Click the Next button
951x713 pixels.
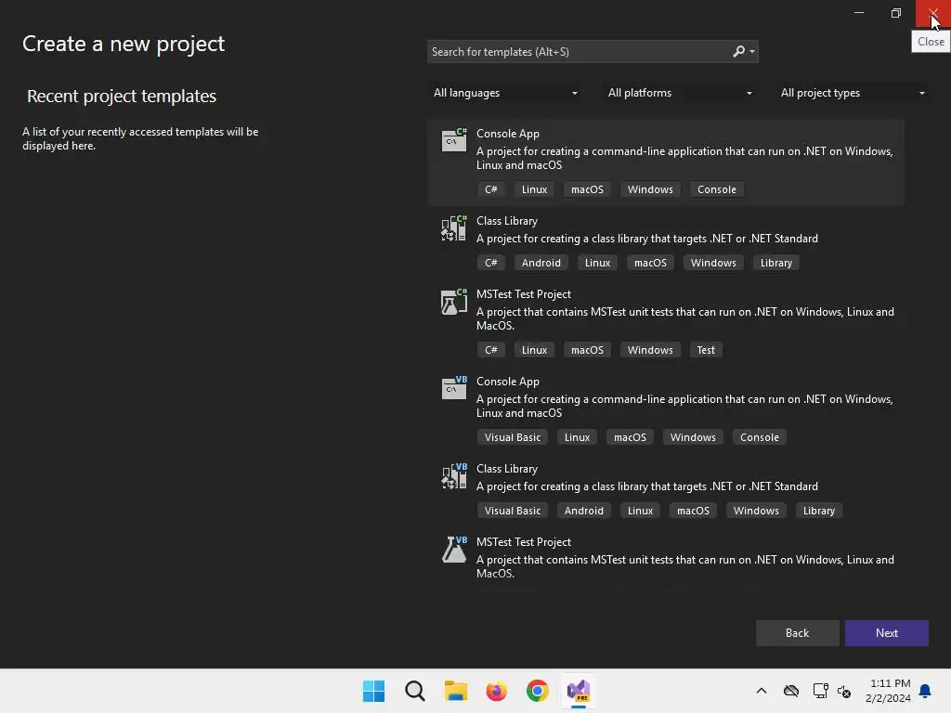pyautogui.click(x=886, y=633)
